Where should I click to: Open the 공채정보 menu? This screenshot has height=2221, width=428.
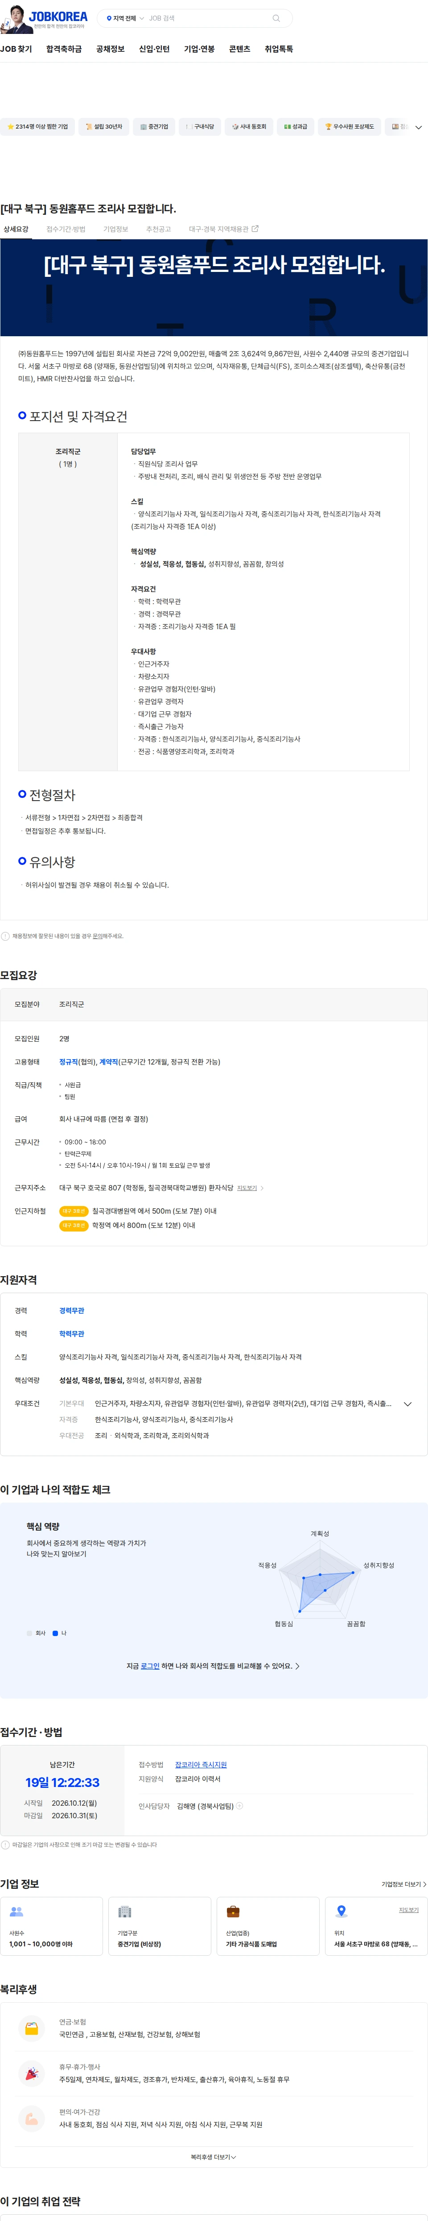coord(110,49)
